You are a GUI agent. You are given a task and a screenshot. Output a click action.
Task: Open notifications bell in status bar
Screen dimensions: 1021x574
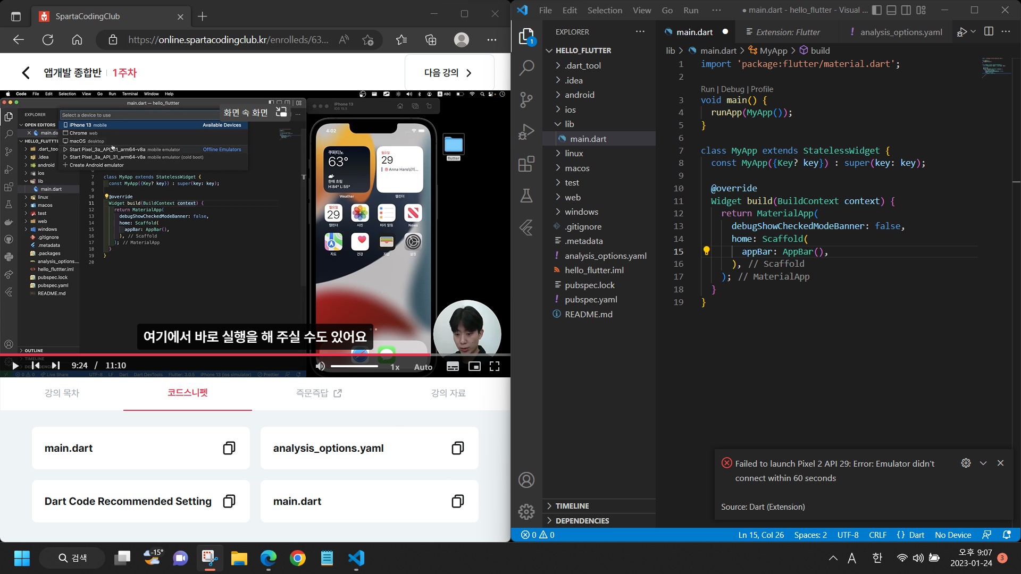pos(1007,535)
